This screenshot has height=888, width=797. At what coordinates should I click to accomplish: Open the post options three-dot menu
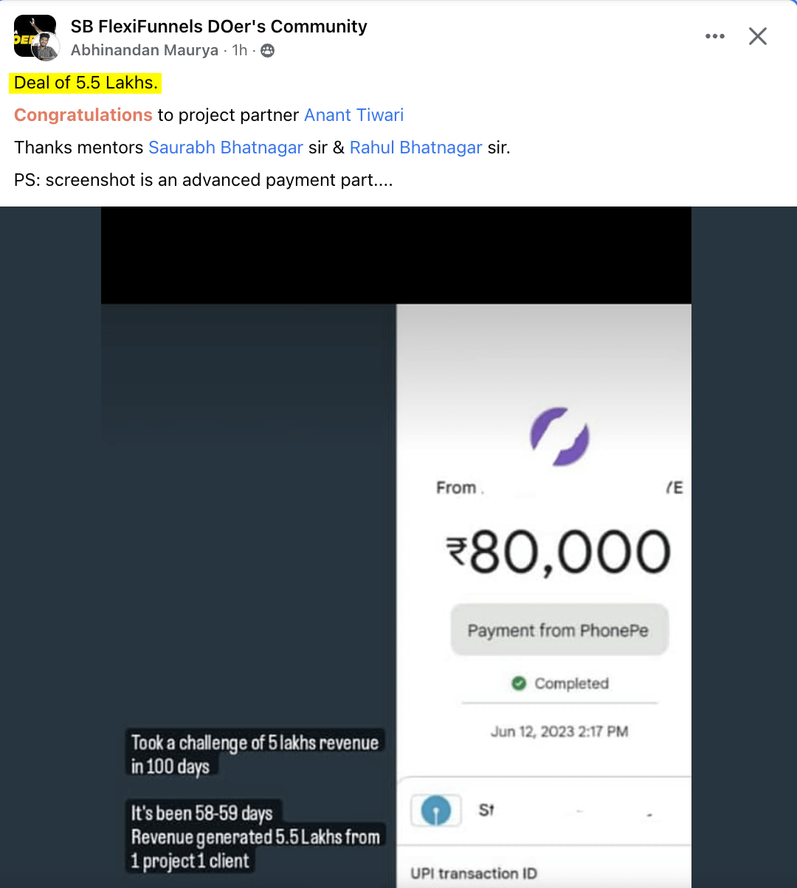(x=714, y=36)
